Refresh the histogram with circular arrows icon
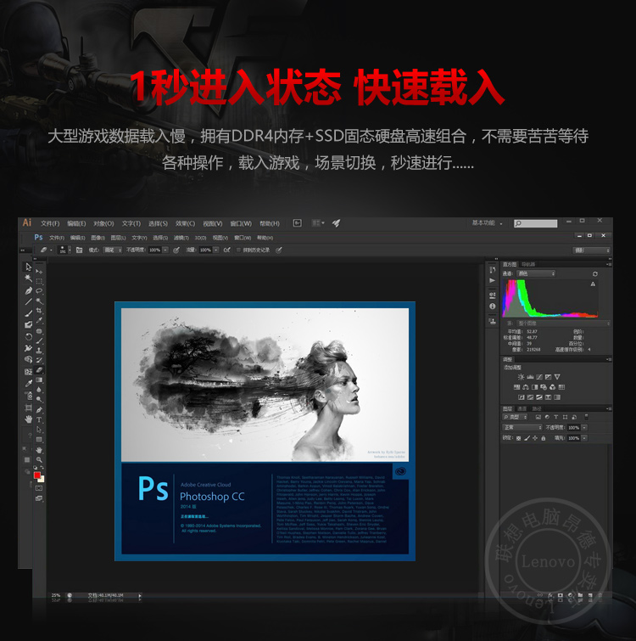The width and height of the screenshot is (636, 641). coord(594,274)
